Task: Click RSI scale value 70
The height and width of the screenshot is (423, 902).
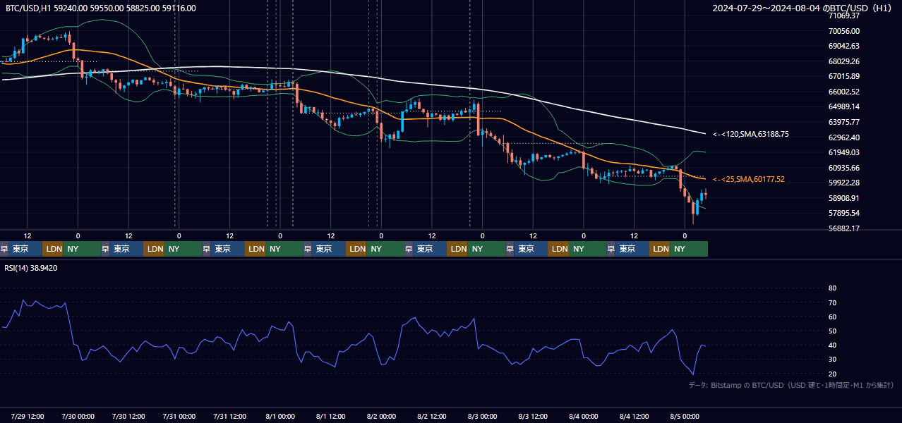Action: [x=832, y=302]
